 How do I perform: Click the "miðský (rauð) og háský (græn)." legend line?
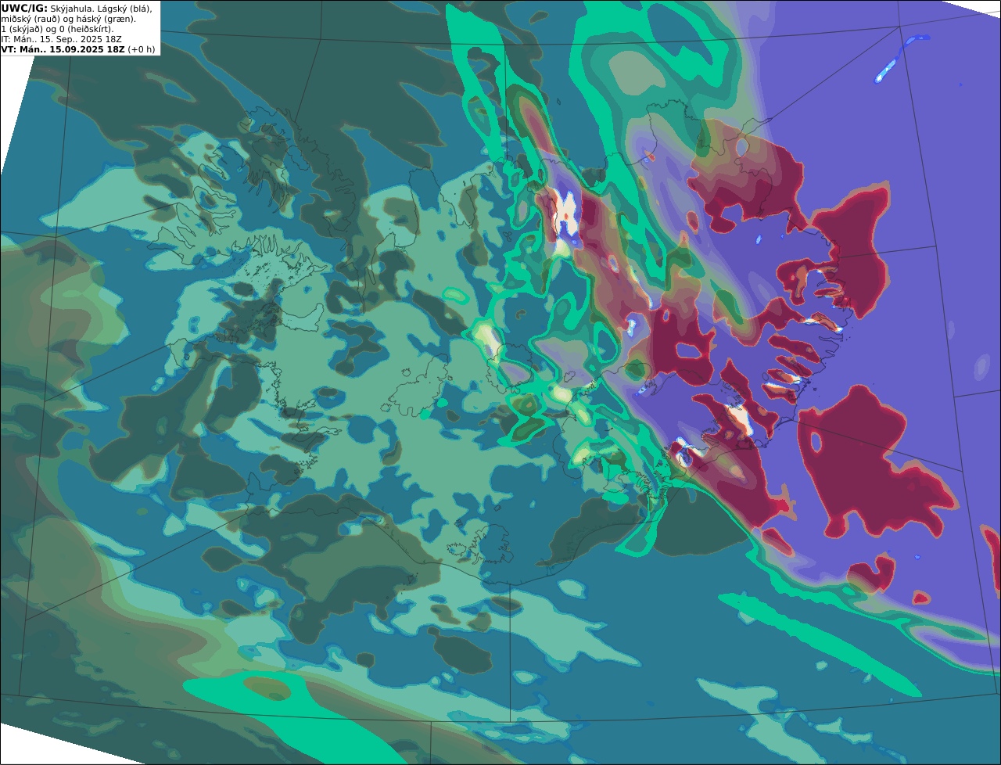point(68,19)
